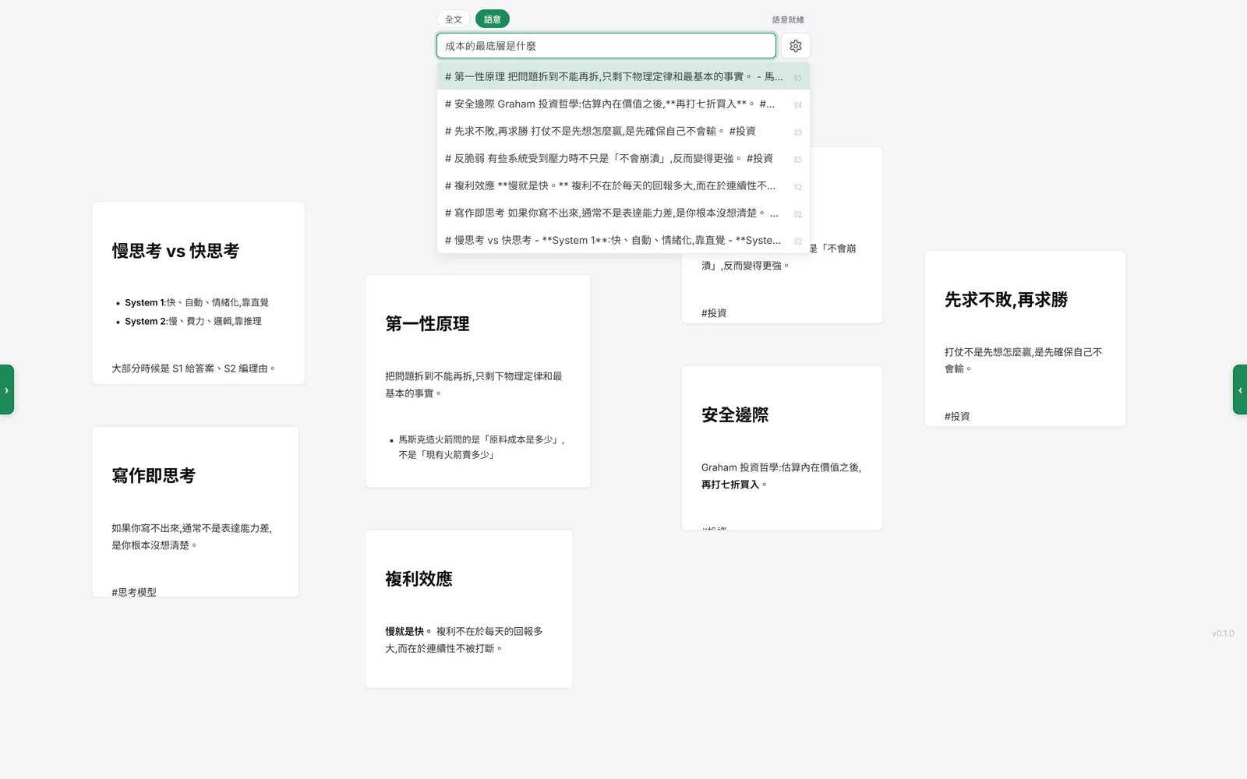Open the 慢思考 vs 快思考 card title

175,251
